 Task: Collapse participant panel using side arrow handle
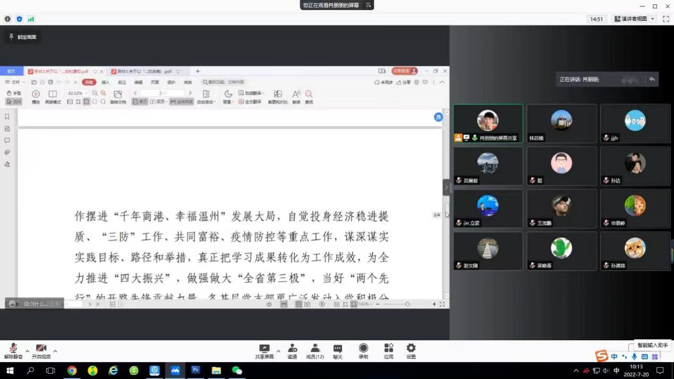446,187
